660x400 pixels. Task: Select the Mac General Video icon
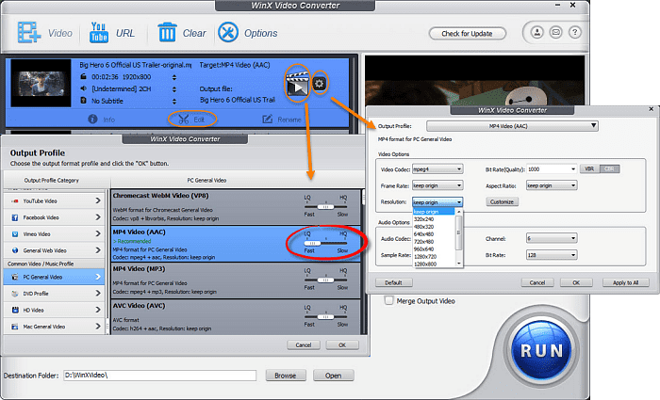pyautogui.click(x=15, y=327)
